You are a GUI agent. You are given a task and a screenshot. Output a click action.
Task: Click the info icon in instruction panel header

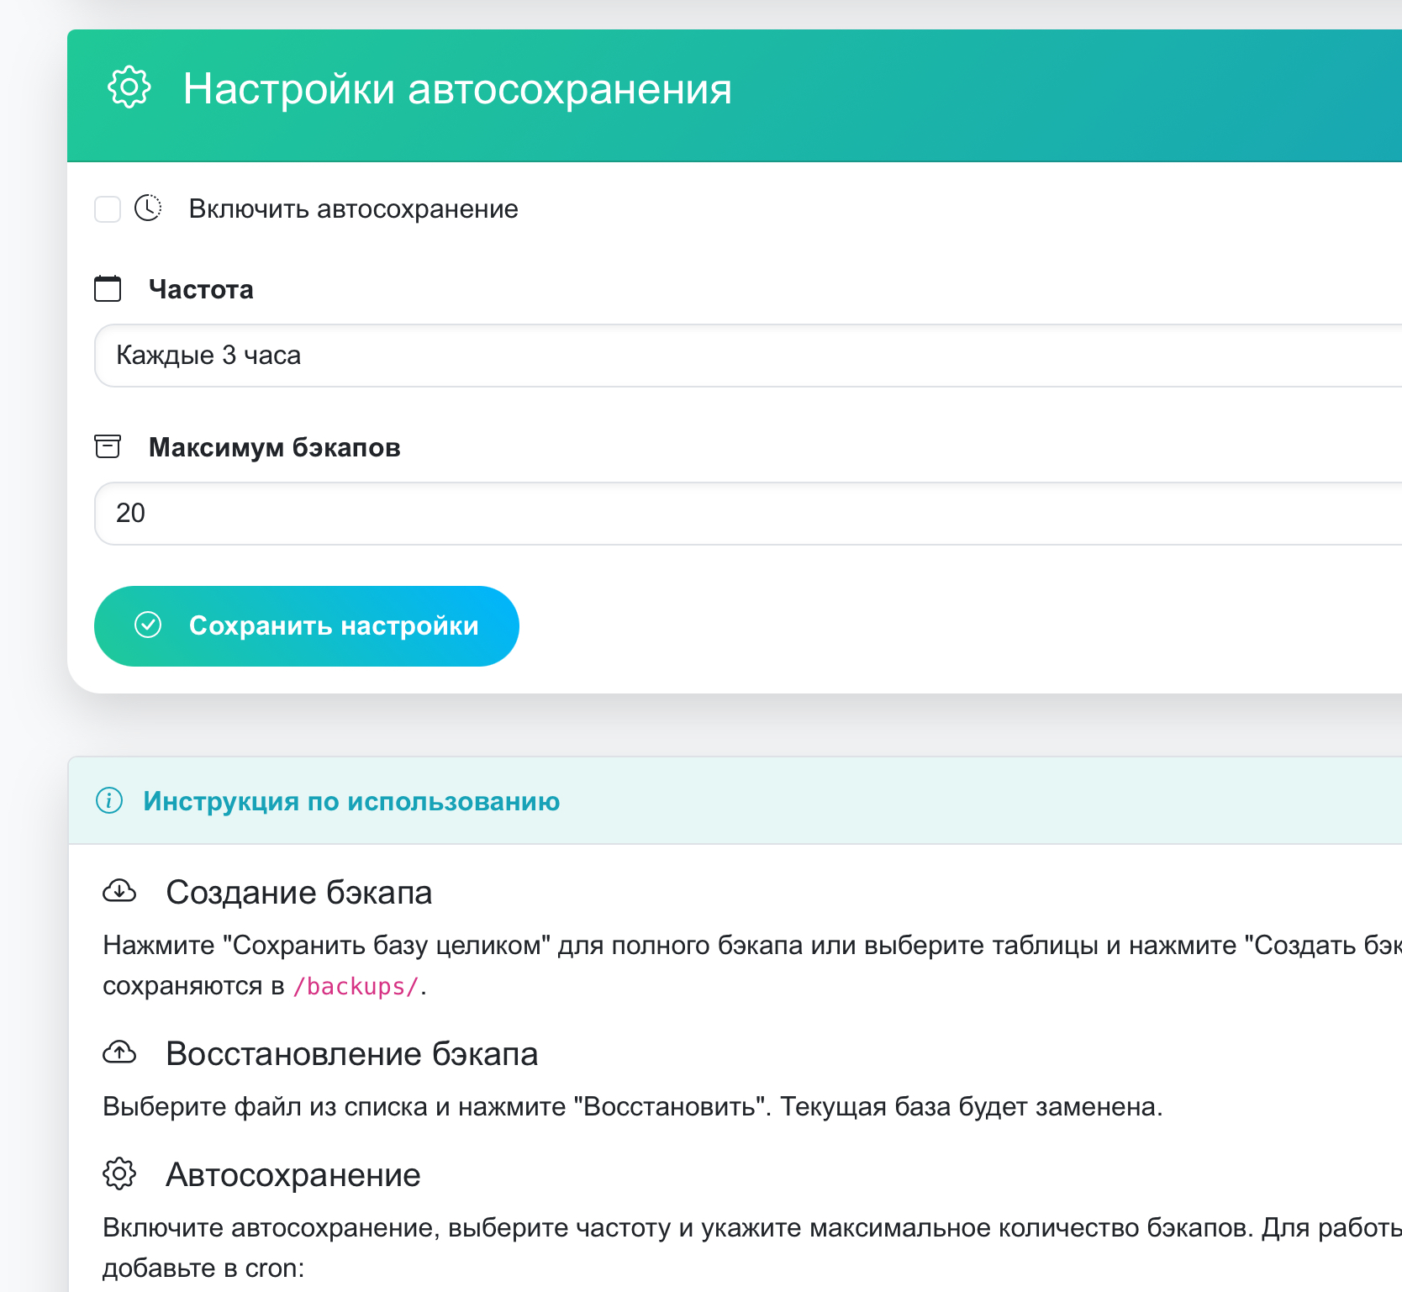coord(110,801)
